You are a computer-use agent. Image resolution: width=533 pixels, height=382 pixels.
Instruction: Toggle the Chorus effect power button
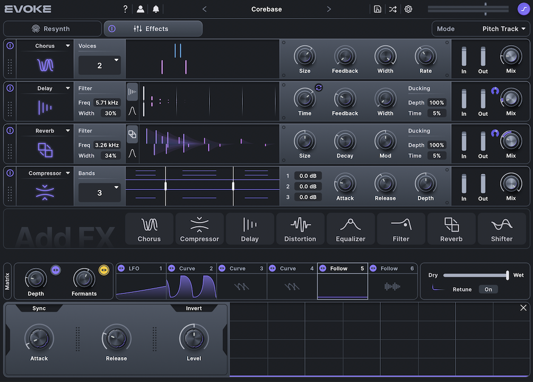(x=10, y=46)
